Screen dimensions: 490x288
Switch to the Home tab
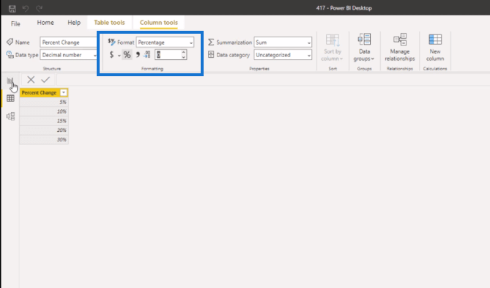[x=45, y=23]
